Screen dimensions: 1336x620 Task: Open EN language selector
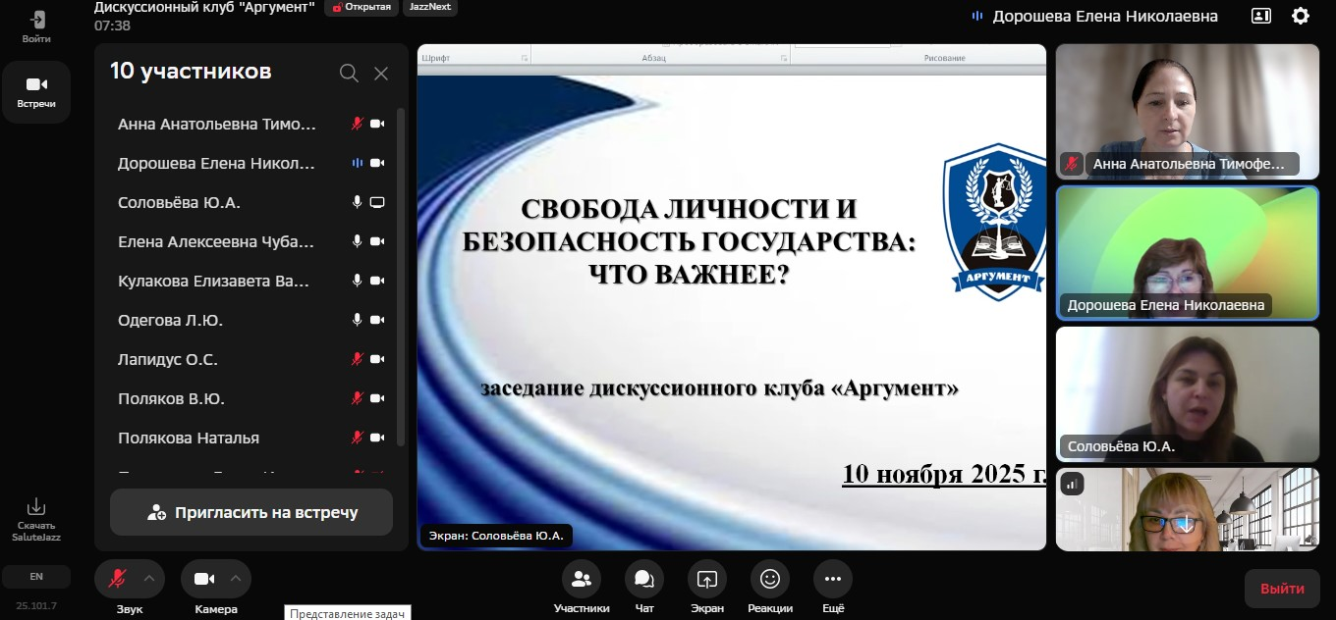pyautogui.click(x=36, y=576)
